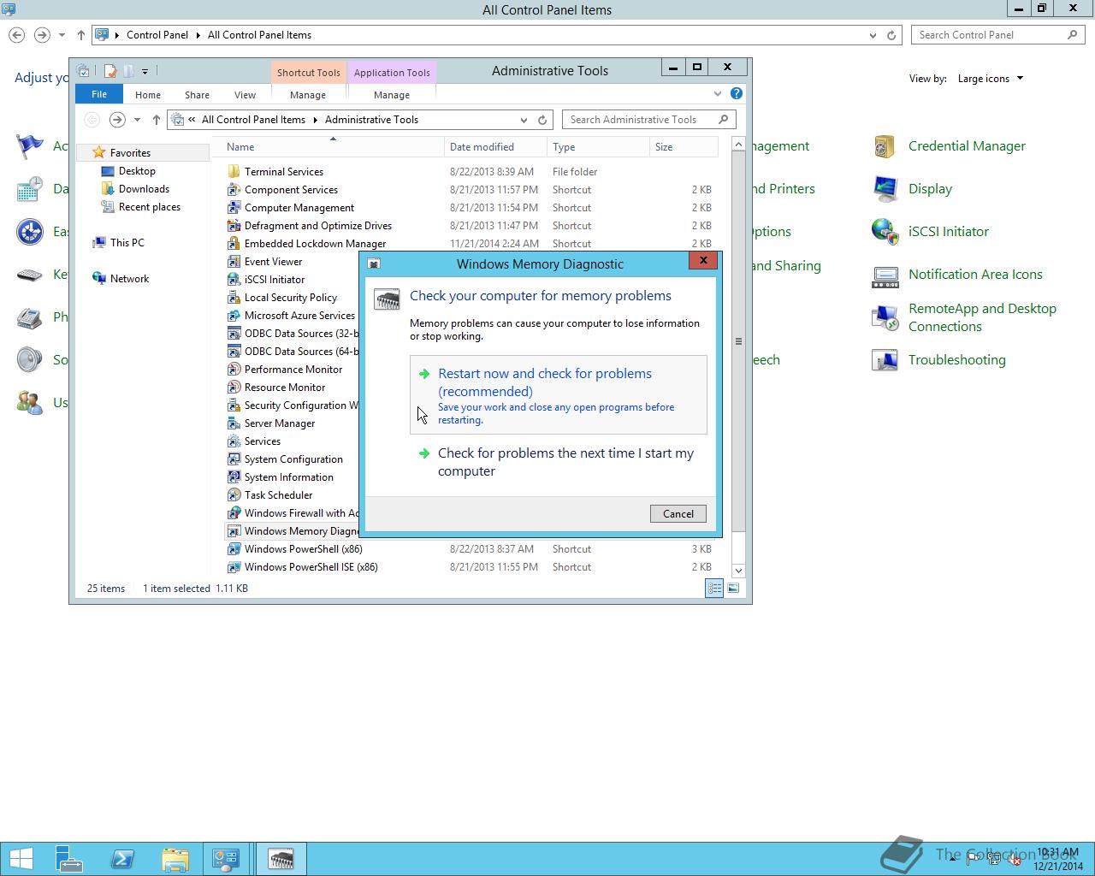The width and height of the screenshot is (1095, 876).
Task: Click the Windows PowerShell ISE (x86) icon
Action: coord(234,567)
